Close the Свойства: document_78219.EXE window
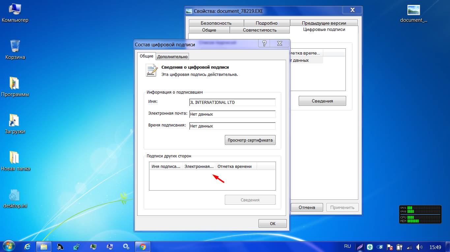Screen dimensions: 450x252 tap(352, 10)
